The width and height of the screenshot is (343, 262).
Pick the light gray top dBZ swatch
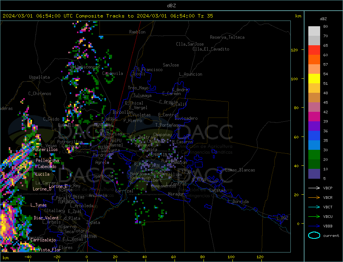[314, 31]
